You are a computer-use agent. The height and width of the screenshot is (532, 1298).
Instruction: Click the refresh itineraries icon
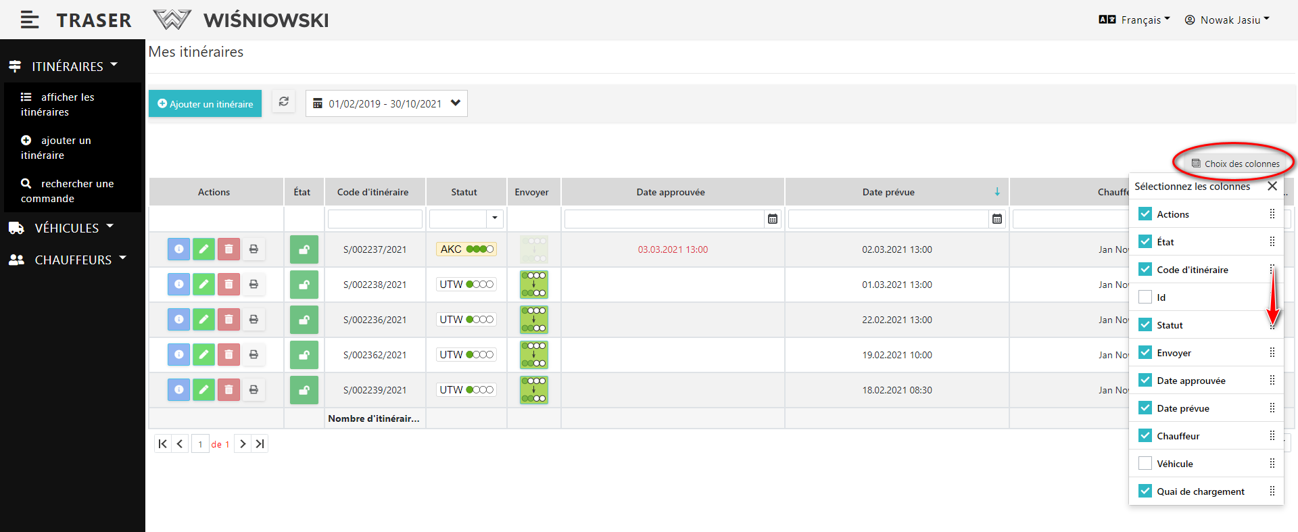click(284, 102)
